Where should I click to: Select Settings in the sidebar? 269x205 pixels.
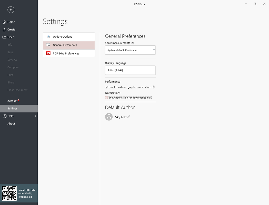click(x=19, y=108)
